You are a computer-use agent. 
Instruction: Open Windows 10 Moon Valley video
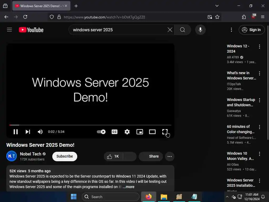(x=240, y=156)
